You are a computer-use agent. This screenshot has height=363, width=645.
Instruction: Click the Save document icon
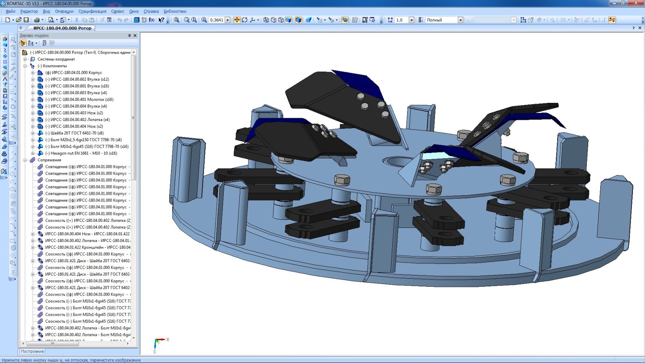(26, 20)
